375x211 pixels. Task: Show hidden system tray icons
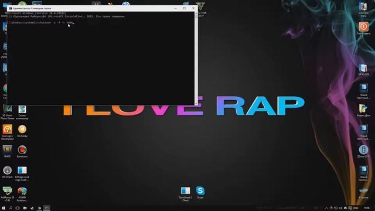click(326, 208)
